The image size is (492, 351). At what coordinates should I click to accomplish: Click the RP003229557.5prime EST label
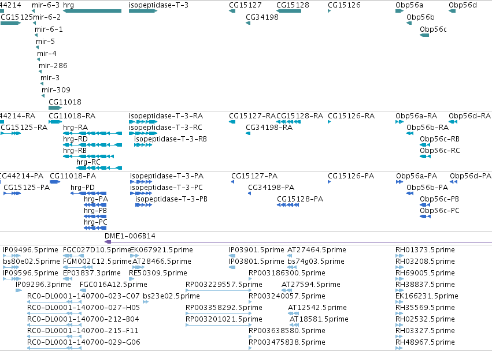[224, 285]
